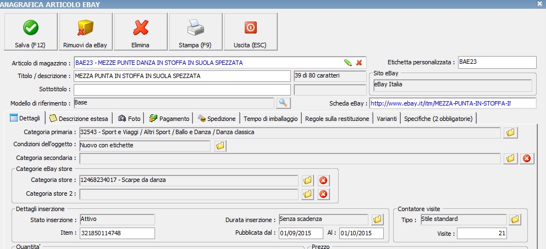This screenshot has height=249, width=546.
Task: Open Durata inserzione folder picker
Action: tap(377, 220)
